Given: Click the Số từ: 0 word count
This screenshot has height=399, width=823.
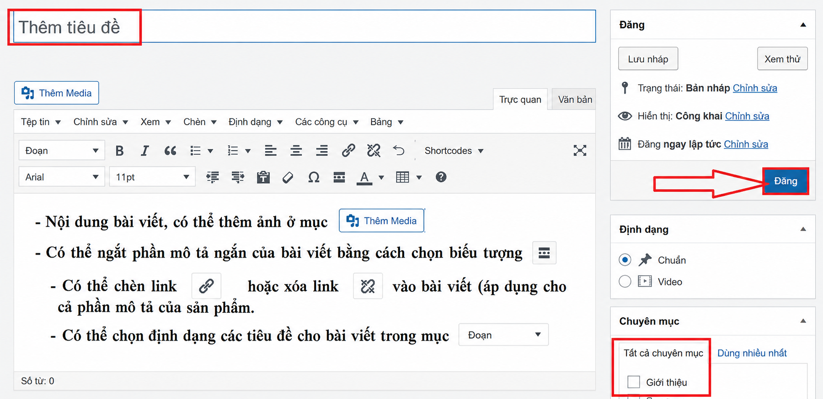Looking at the screenshot, I should [37, 381].
